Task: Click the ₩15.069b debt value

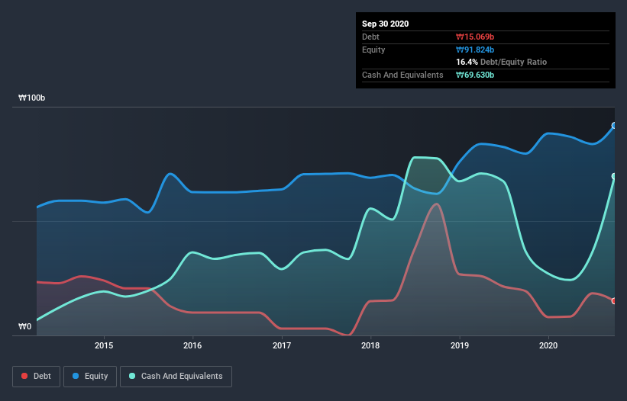Action: pos(475,37)
